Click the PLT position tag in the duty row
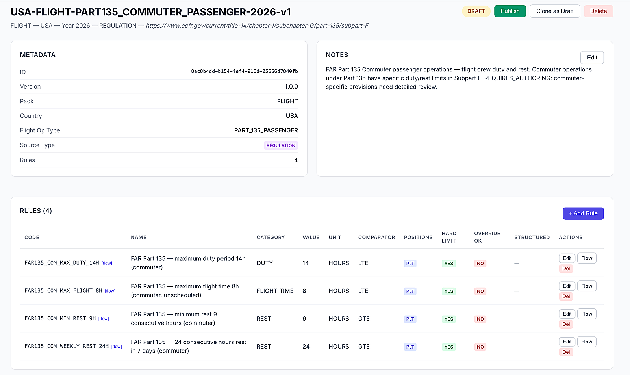 pos(410,264)
